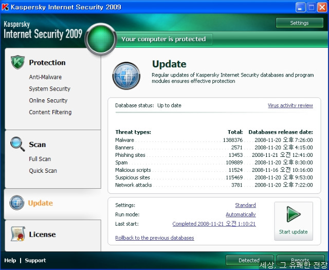The image size is (329, 270).
Task: Click the Suspicious sites total 115469
Action: coord(234,177)
